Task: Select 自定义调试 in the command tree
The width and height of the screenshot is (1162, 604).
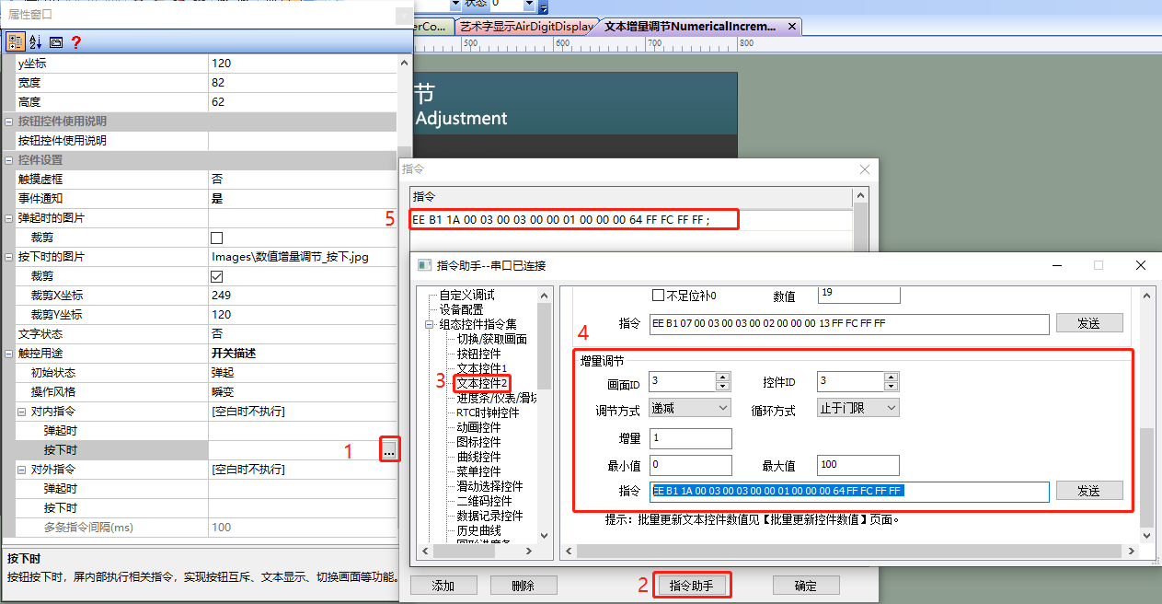Action: 466,295
